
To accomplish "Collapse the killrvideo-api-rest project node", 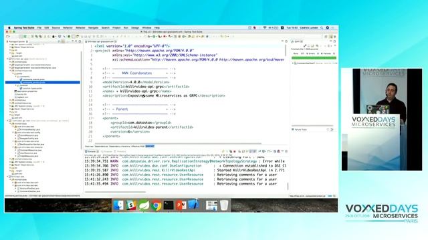I will click(x=7, y=121).
